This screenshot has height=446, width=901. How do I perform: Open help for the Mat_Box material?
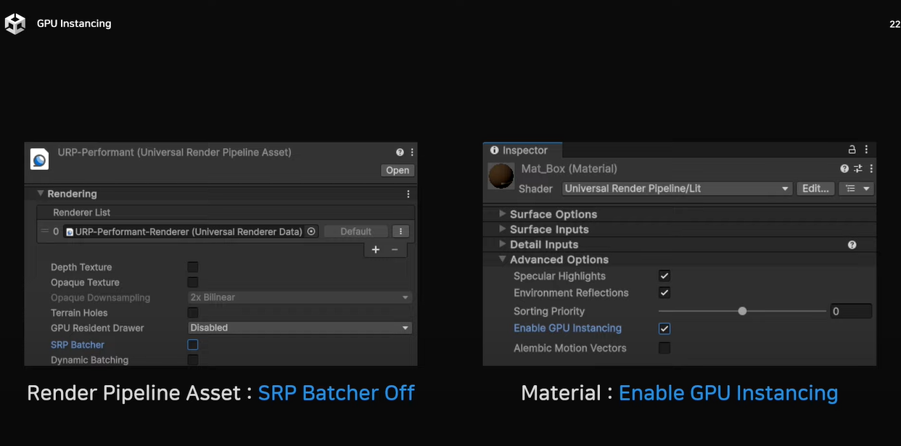(x=844, y=168)
